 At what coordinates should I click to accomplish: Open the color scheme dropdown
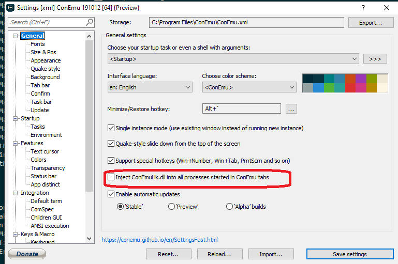coord(249,87)
